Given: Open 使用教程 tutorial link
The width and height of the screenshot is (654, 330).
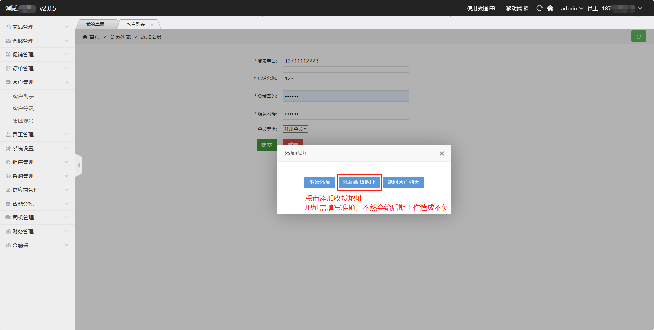Looking at the screenshot, I should click(x=481, y=8).
